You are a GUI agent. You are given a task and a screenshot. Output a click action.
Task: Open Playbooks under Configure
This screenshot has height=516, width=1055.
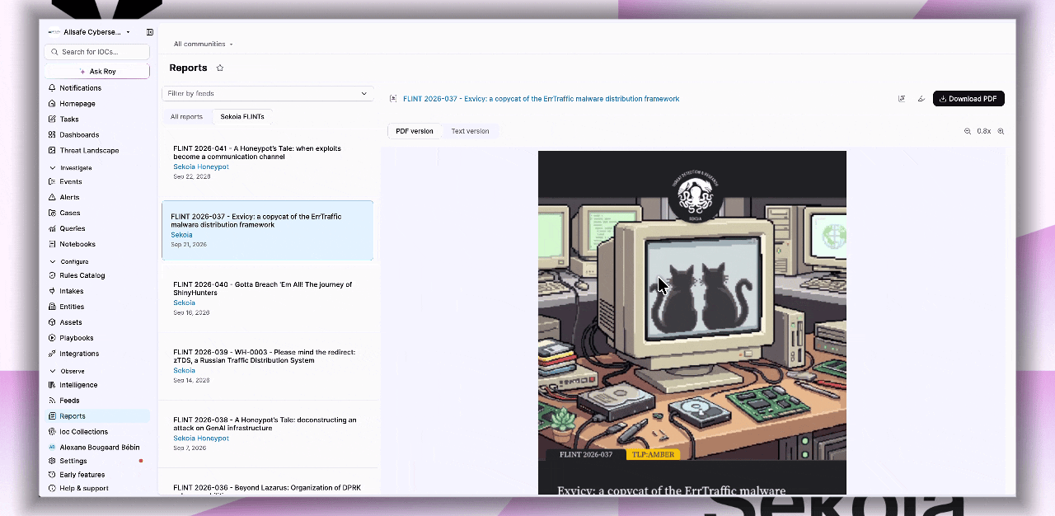(77, 338)
